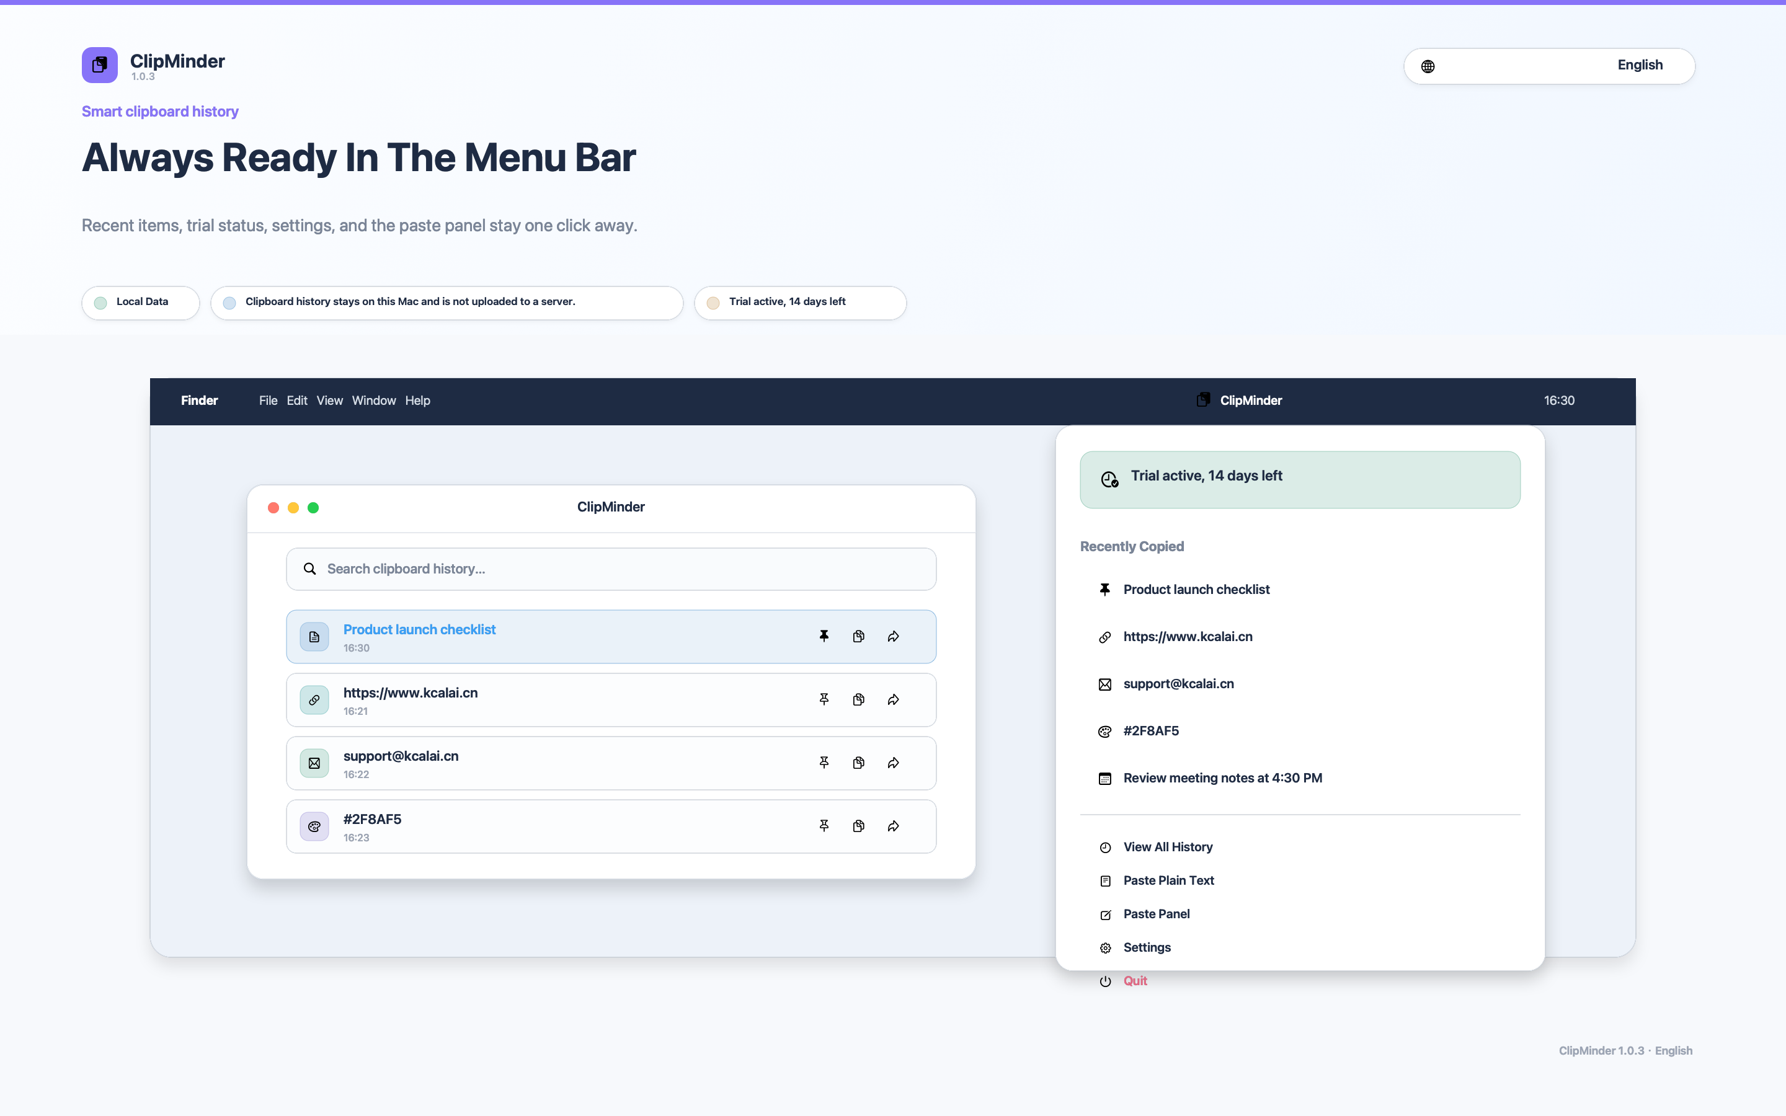Pin the https://www.kcalai.cn item

click(824, 700)
